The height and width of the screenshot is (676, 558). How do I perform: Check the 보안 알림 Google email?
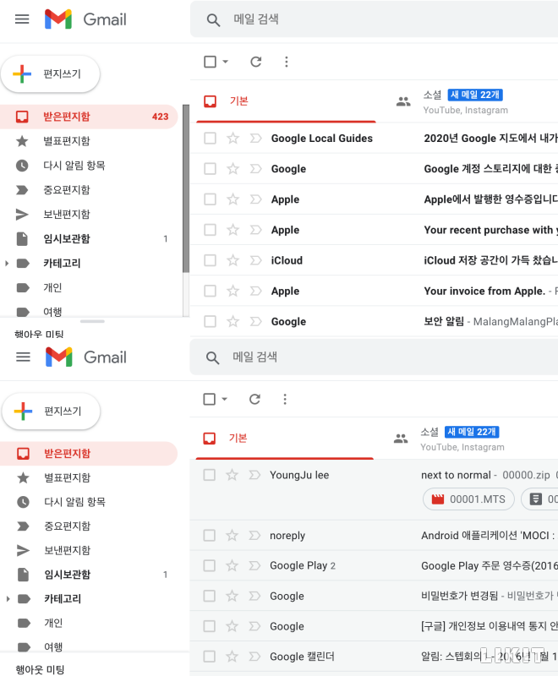pyautogui.click(x=210, y=321)
